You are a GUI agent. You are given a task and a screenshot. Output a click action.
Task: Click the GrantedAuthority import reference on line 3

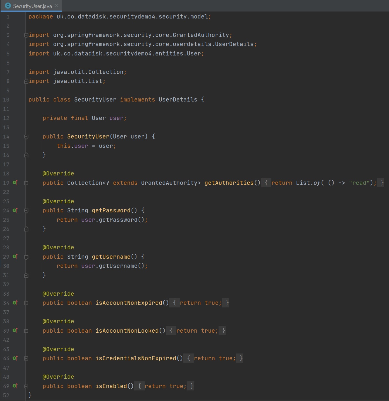(201, 35)
